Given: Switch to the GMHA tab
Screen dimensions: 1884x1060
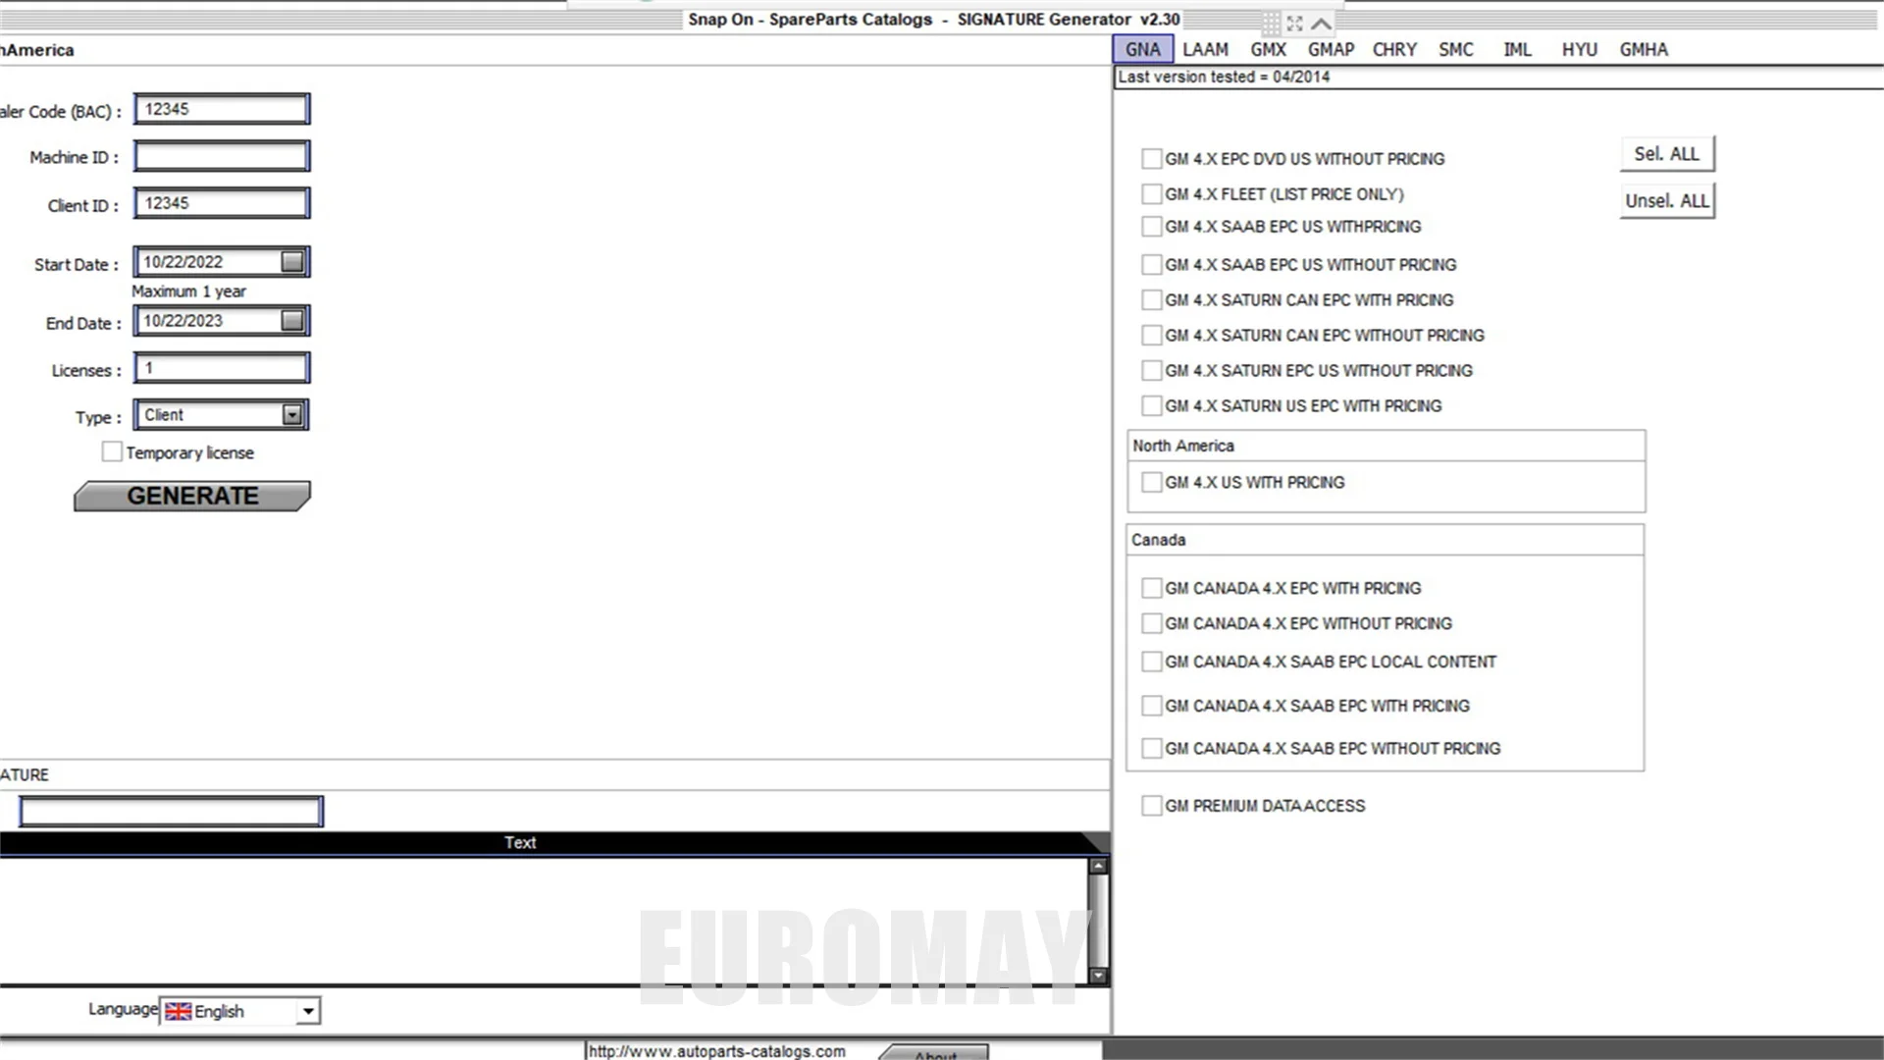Looking at the screenshot, I should (x=1644, y=49).
